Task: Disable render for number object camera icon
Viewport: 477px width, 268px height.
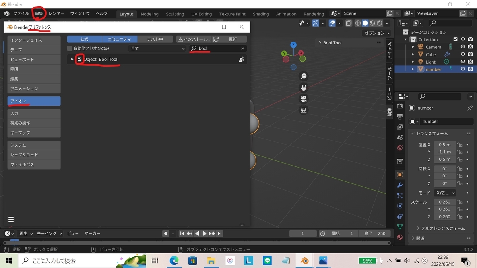Action: 471,69
